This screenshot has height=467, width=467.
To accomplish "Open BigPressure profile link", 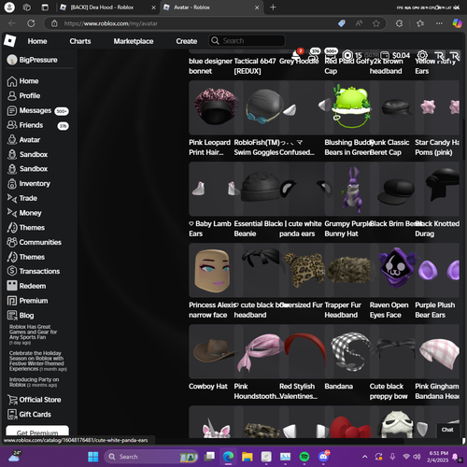I will [33, 60].
